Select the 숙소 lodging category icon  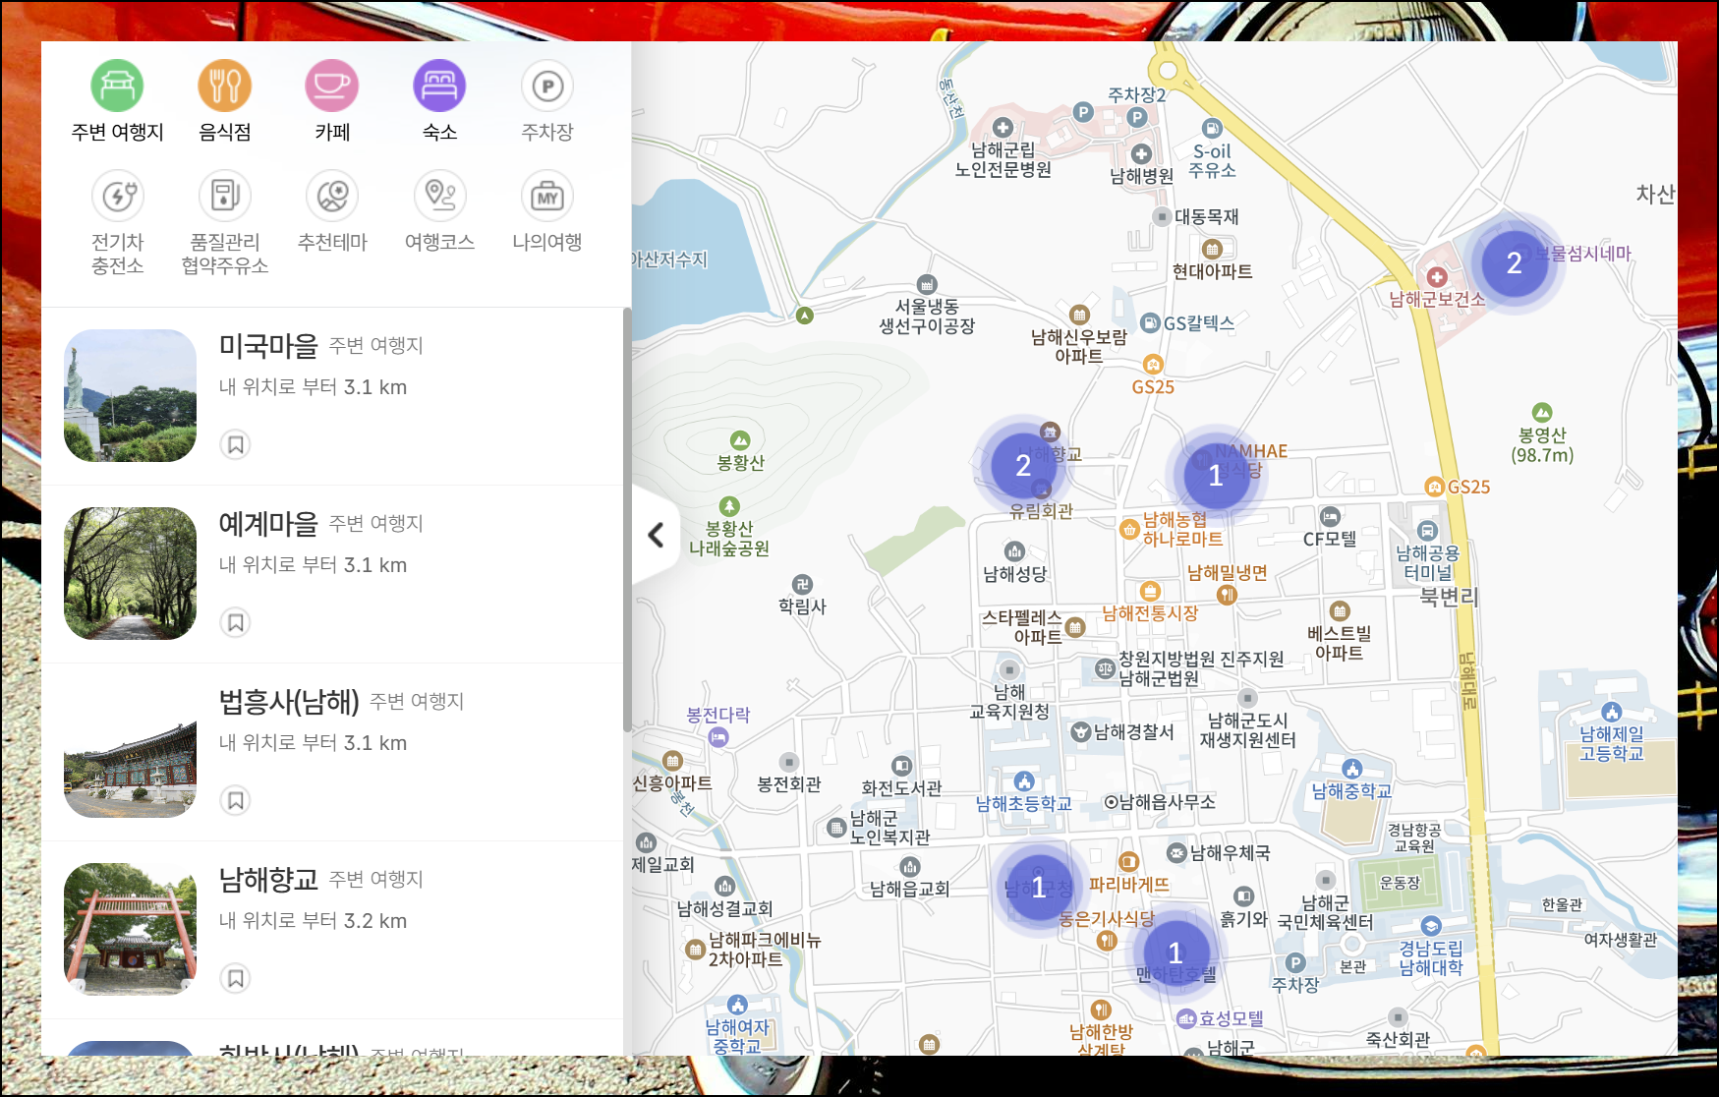point(439,86)
